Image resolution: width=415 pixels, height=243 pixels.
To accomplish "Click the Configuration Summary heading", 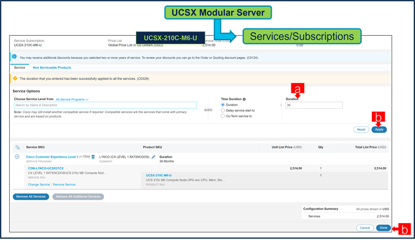I will (321, 209).
